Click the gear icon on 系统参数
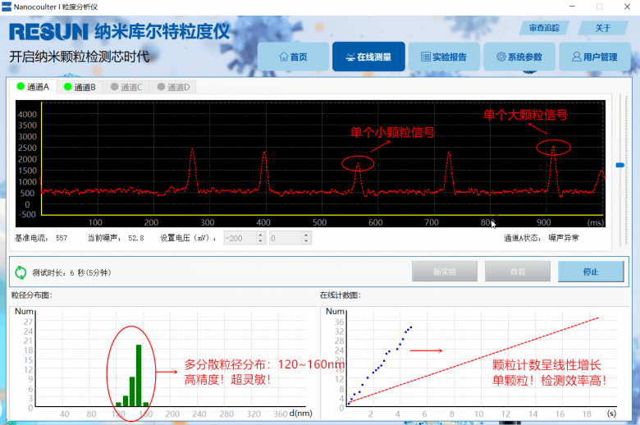The height and width of the screenshot is (425, 640). click(x=501, y=57)
